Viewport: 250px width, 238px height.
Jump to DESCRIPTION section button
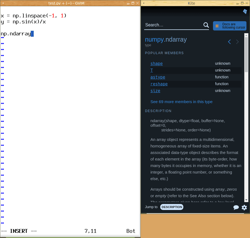tap(172, 207)
